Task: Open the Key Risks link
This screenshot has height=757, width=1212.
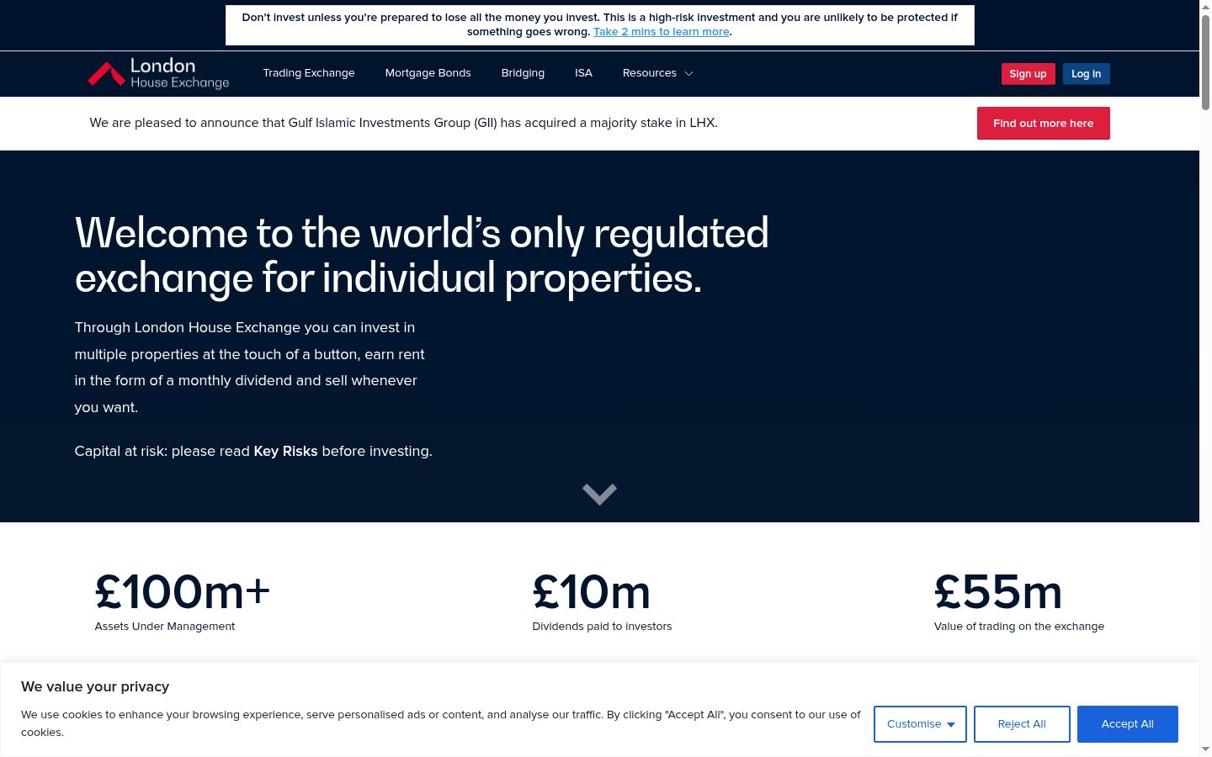Action: click(x=285, y=451)
